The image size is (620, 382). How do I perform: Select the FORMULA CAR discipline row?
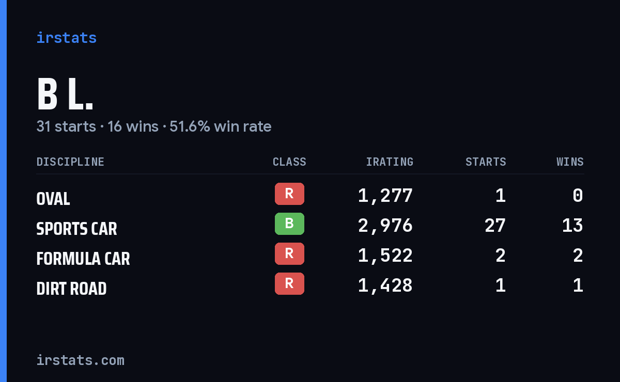point(310,255)
